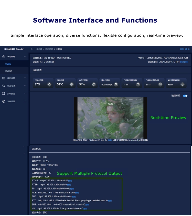Copy the RTMP stream address
Viewport: 192px width, 216px height.
70,181
